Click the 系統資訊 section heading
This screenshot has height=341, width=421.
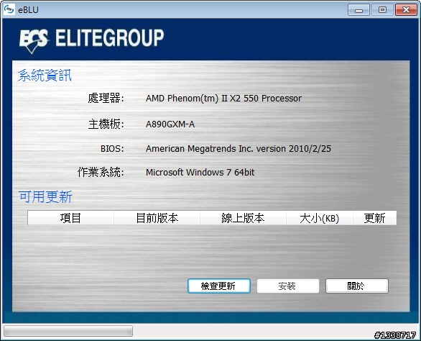click(45, 75)
